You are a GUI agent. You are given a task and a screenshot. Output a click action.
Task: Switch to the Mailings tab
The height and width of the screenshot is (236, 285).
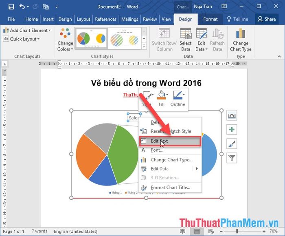coord(129,19)
